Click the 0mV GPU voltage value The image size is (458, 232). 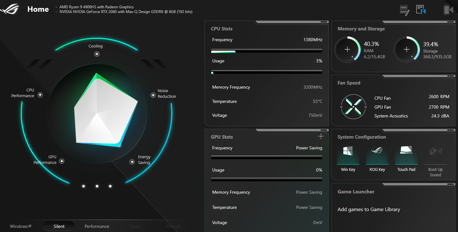click(317, 223)
